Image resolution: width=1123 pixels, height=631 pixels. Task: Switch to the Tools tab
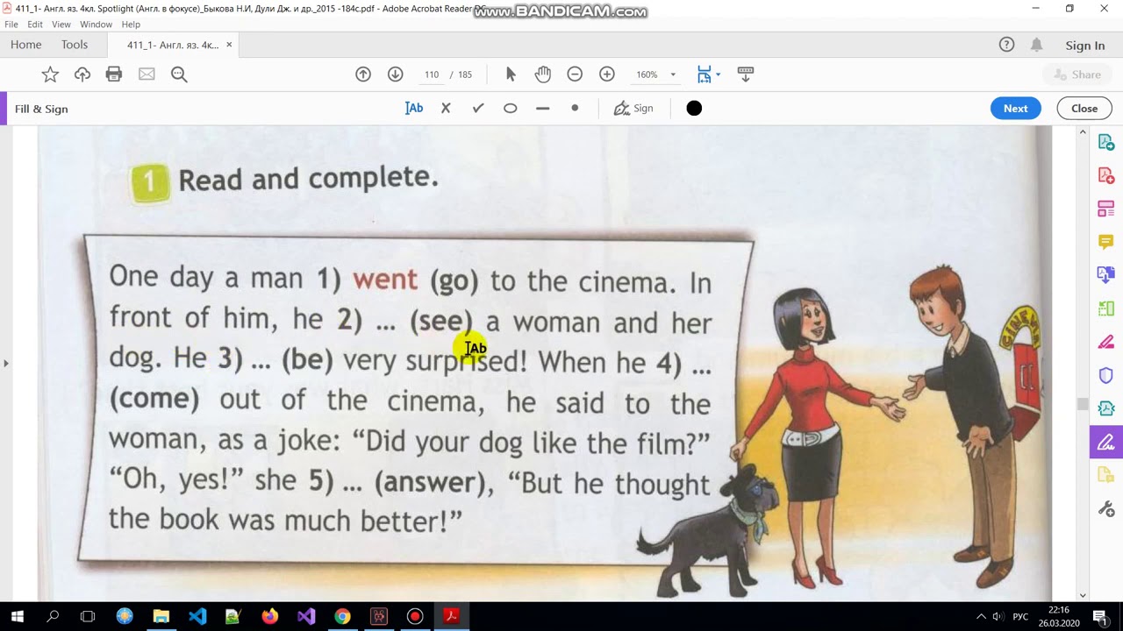click(x=75, y=45)
